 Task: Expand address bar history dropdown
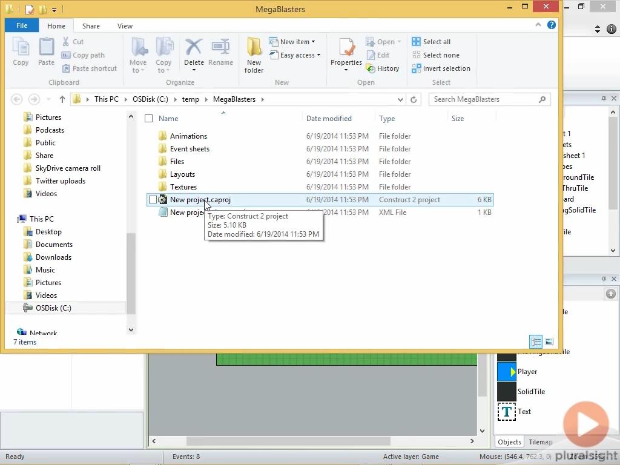click(401, 99)
